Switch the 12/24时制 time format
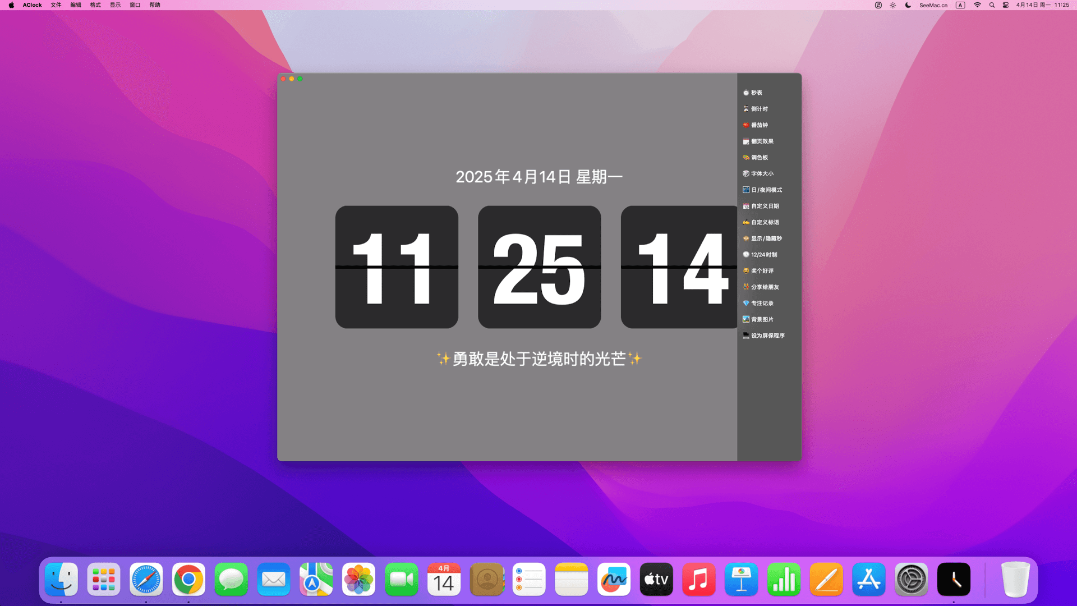Image resolution: width=1077 pixels, height=606 pixels. [763, 255]
